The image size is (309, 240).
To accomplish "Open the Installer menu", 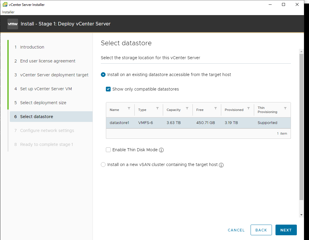I will [x=8, y=12].
